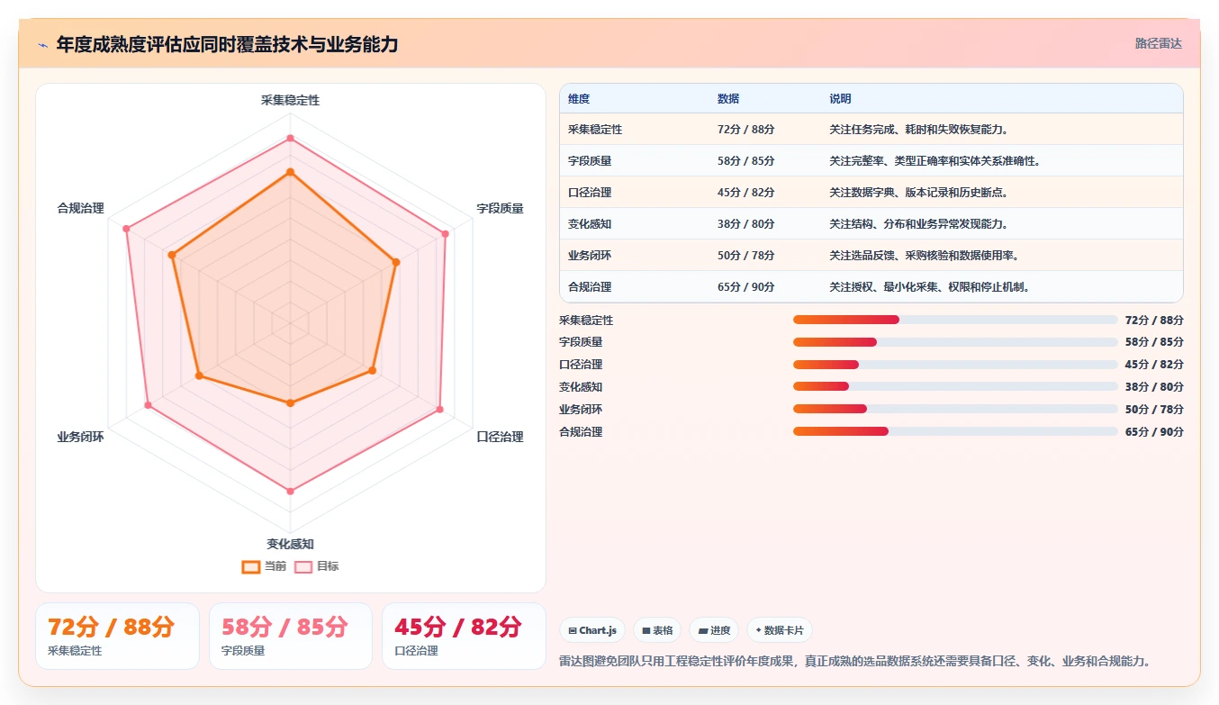
Task: Click the 字段质量 progress bar
Action: 955,342
